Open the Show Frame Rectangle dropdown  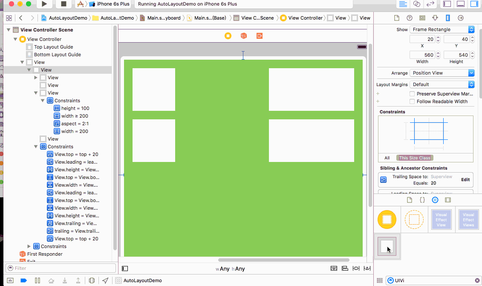tap(442, 29)
